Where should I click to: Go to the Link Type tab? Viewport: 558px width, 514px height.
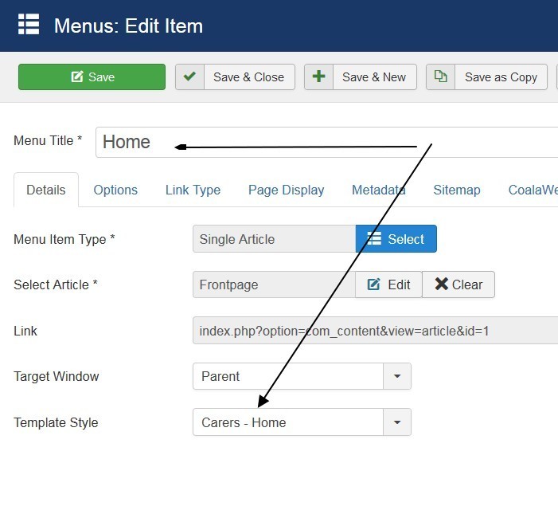[193, 190]
